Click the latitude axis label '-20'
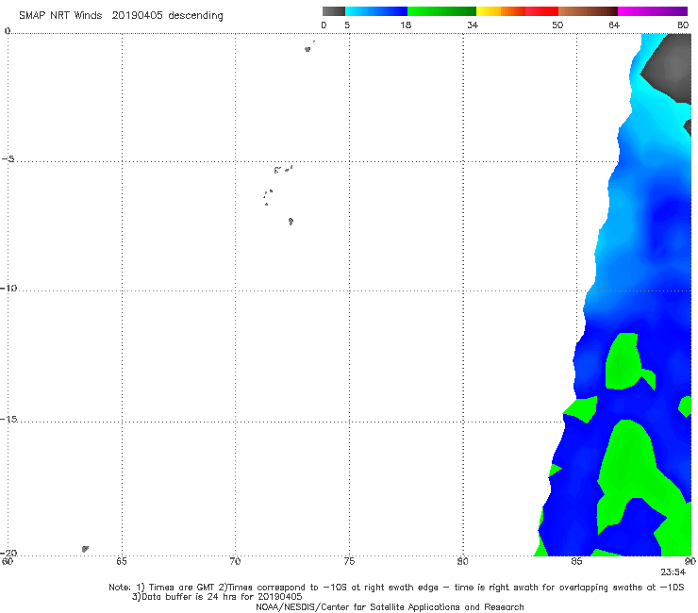The image size is (698, 613). pos(8,553)
